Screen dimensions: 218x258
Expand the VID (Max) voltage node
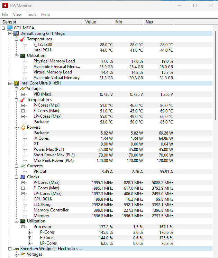tap(23, 94)
